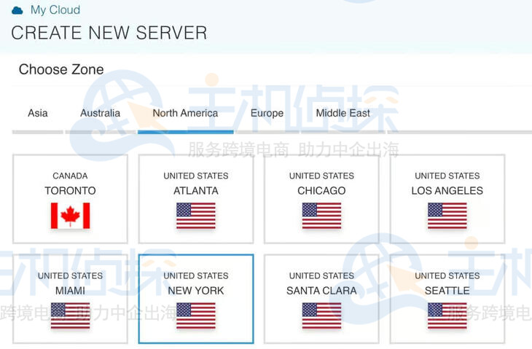Image resolution: width=532 pixels, height=349 pixels.
Task: Choose the CHICAGO city label
Action: [x=321, y=191]
